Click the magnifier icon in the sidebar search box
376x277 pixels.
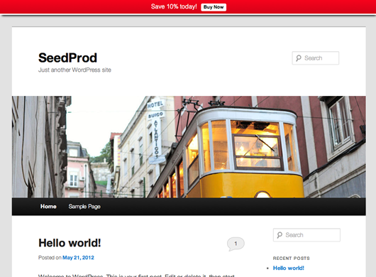click(x=280, y=235)
